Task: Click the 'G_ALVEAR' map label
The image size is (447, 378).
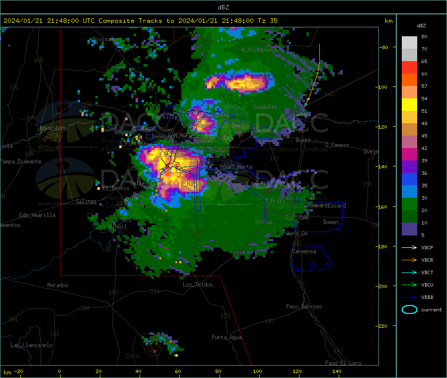Action: click(x=297, y=217)
